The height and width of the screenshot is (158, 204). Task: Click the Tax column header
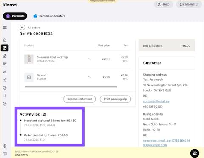(126, 45)
